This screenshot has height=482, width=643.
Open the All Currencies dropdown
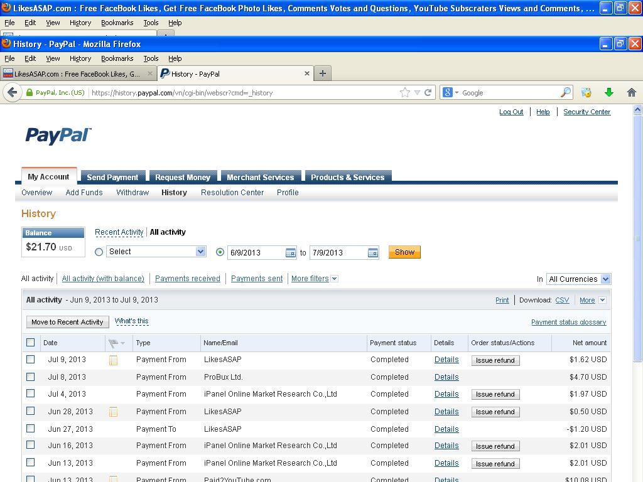coord(578,279)
